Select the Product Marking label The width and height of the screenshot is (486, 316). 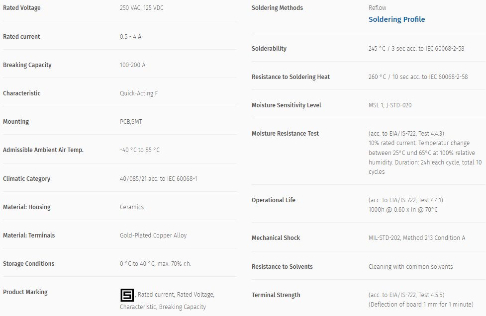click(25, 292)
